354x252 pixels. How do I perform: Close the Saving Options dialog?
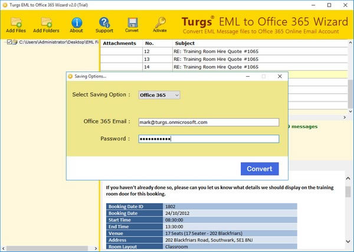coord(280,76)
